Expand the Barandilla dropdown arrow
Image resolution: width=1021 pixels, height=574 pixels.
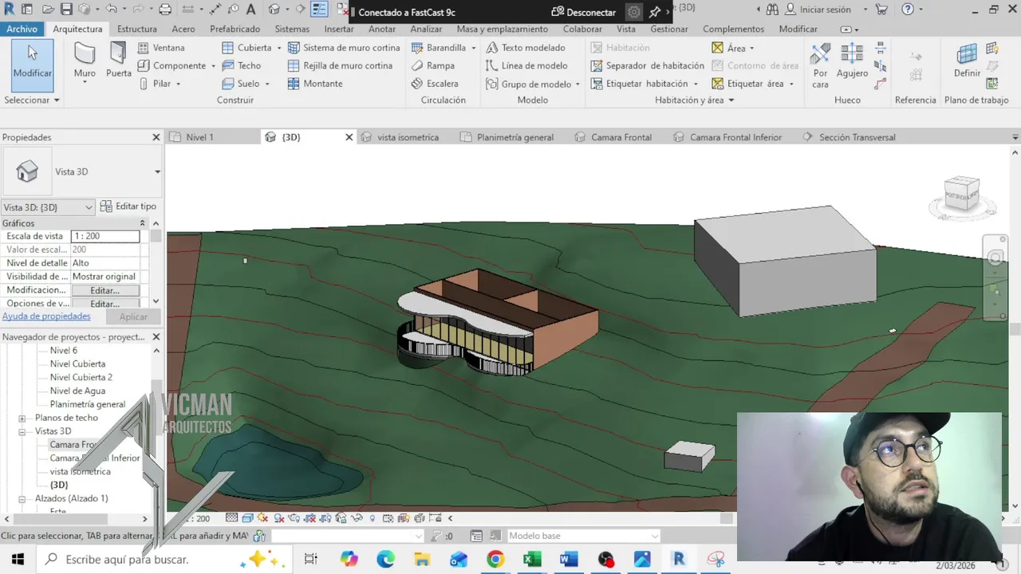point(474,48)
